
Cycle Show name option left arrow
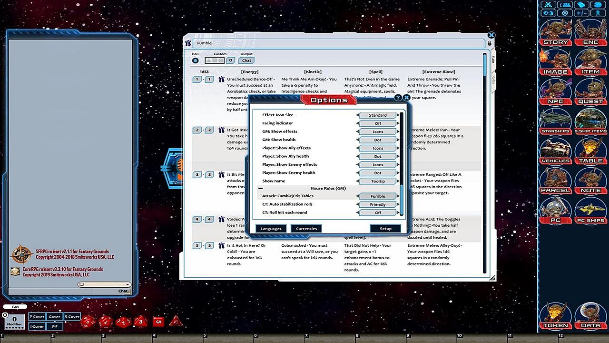pyautogui.click(x=358, y=181)
